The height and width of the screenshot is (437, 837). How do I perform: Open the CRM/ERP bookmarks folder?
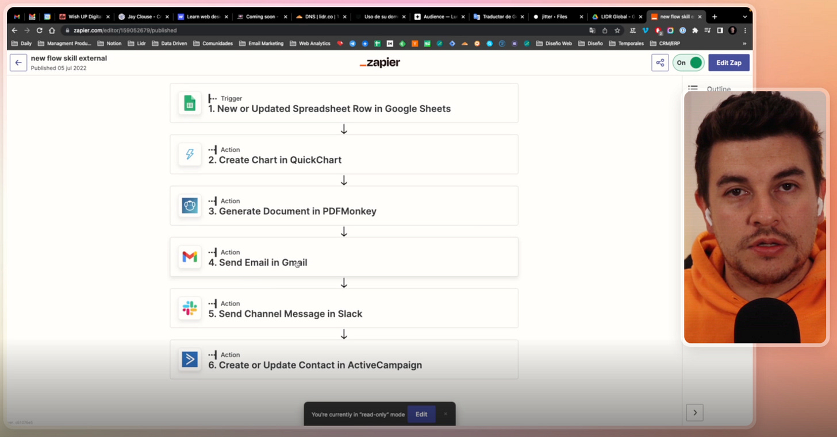click(665, 43)
